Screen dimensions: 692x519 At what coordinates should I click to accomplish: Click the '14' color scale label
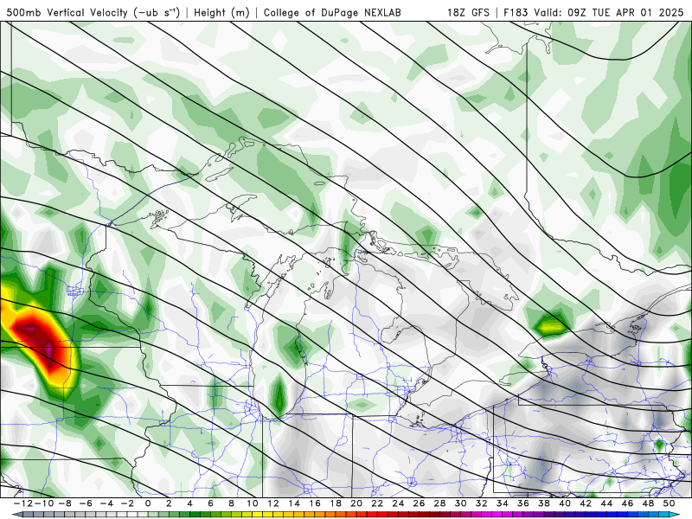[x=294, y=503]
